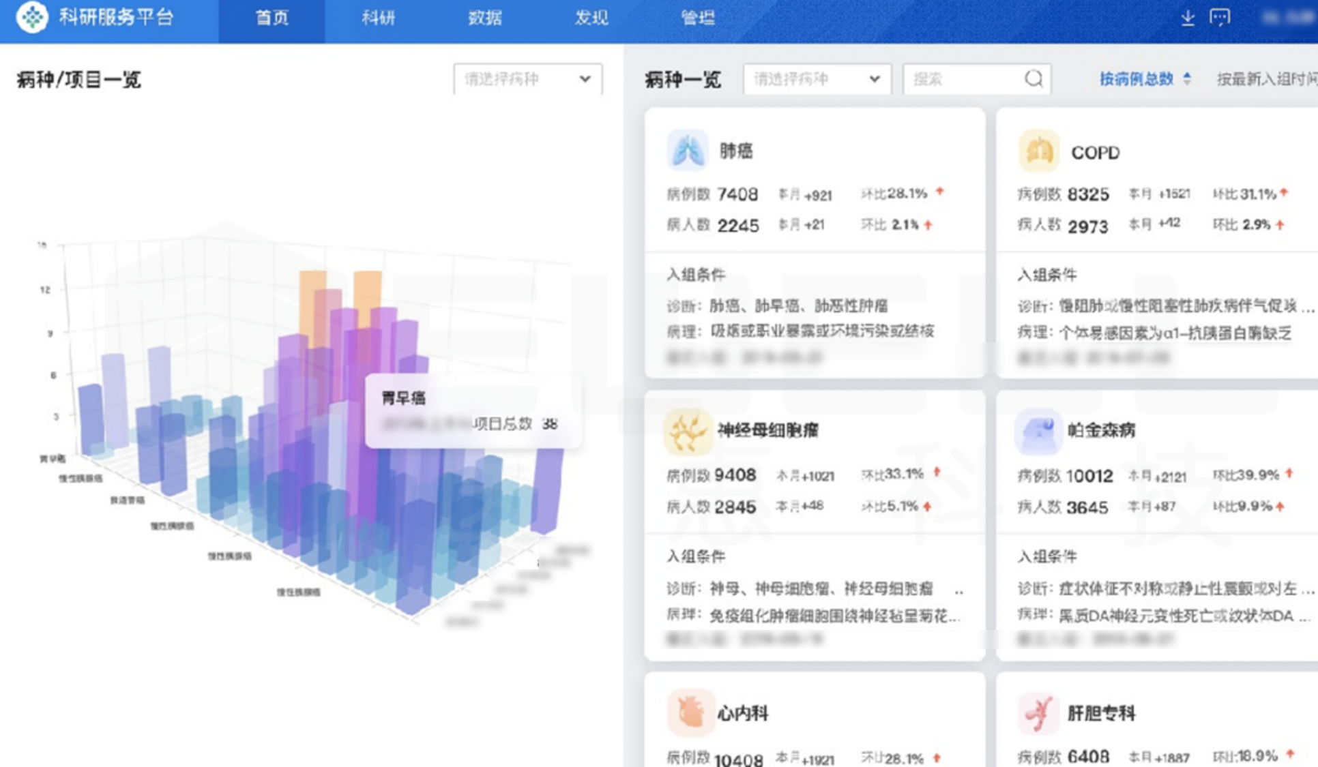The width and height of the screenshot is (1318, 767).
Task: Click the 帕金森病 brain icon
Action: pyautogui.click(x=1038, y=432)
